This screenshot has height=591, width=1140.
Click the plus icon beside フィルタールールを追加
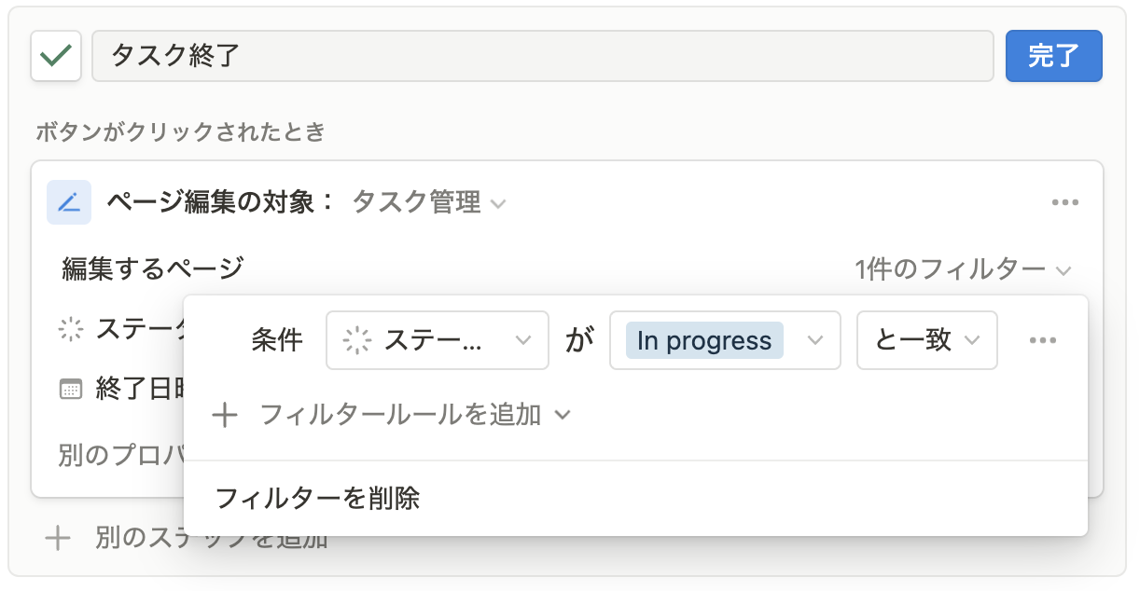coord(225,415)
